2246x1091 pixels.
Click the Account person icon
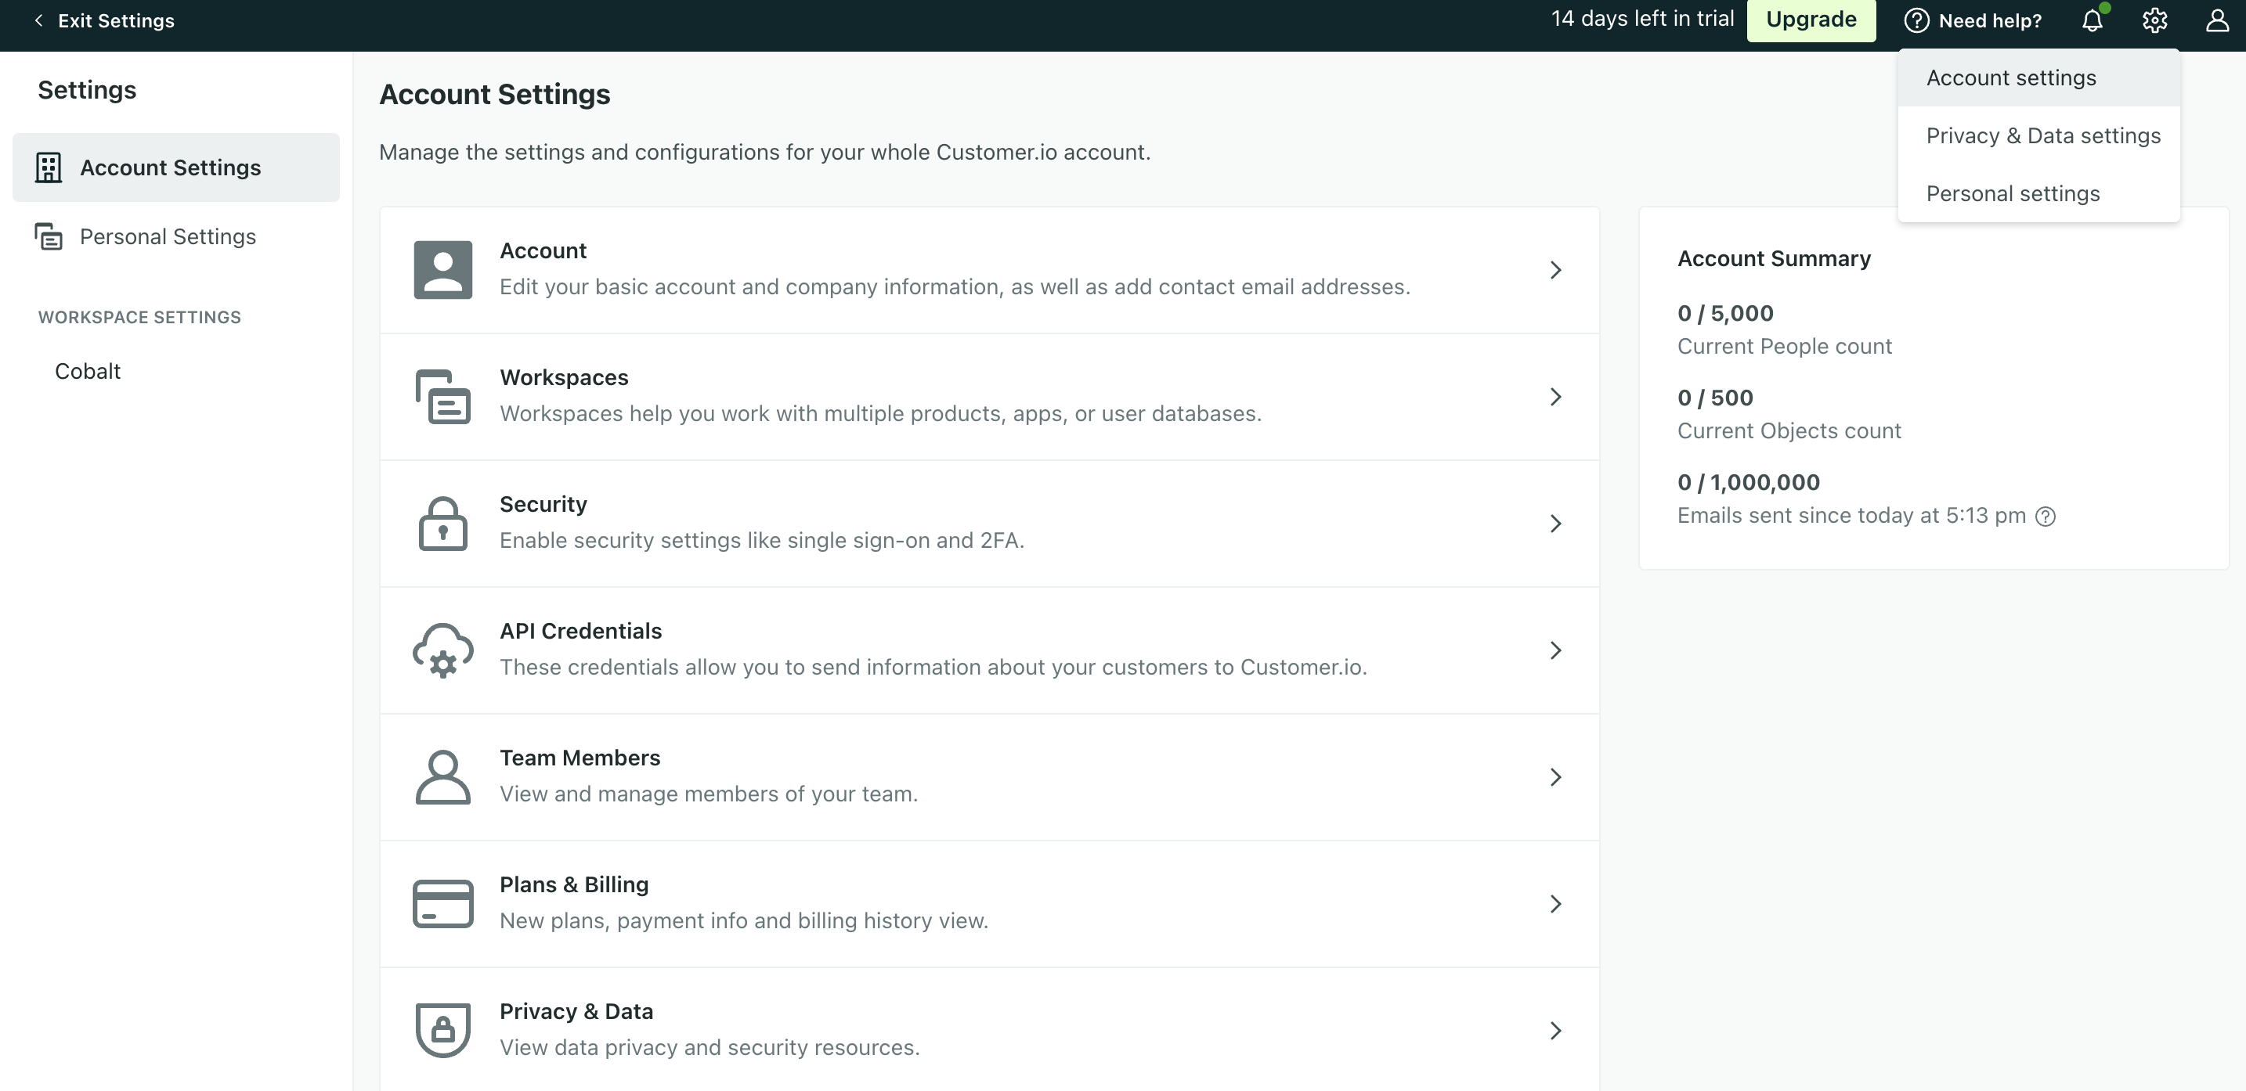443,269
